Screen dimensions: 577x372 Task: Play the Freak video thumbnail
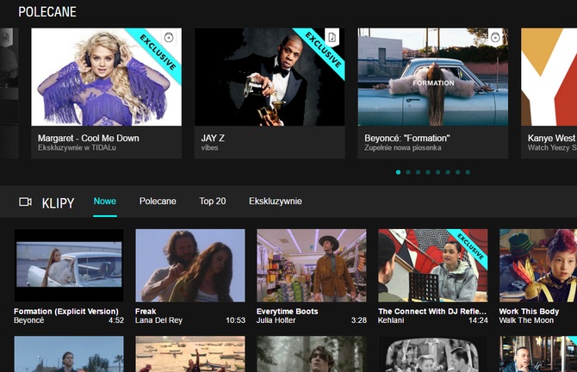click(x=190, y=265)
